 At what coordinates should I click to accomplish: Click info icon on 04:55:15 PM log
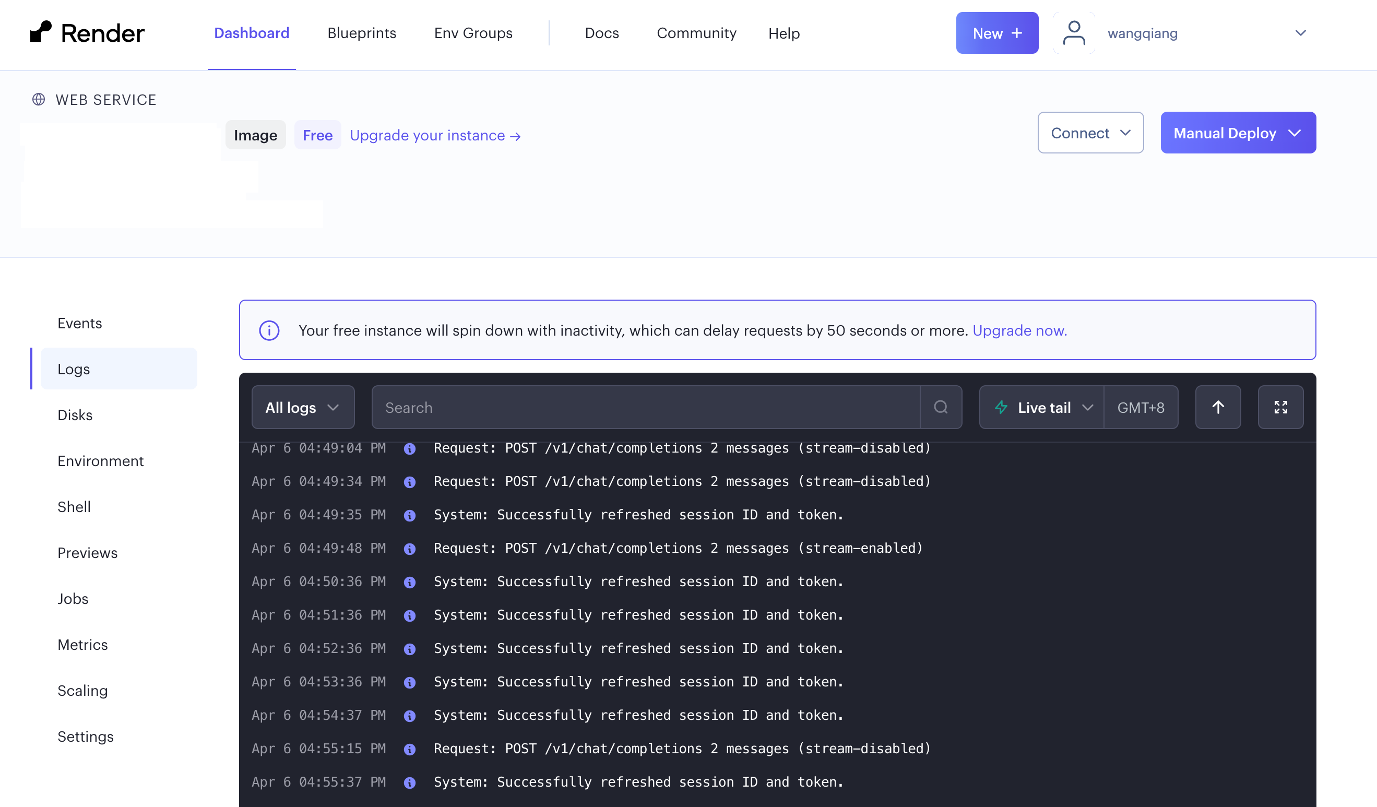[409, 749]
